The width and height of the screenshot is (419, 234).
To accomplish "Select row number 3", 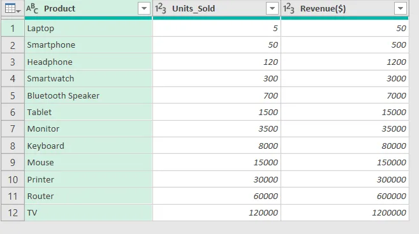I will click(x=13, y=62).
